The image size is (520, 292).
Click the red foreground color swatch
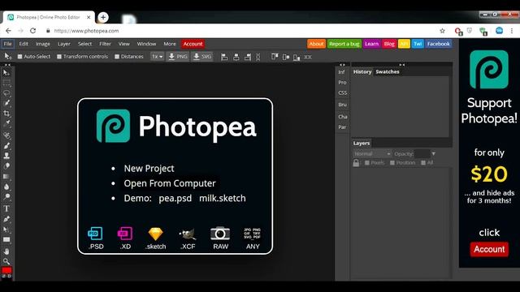click(x=6, y=270)
